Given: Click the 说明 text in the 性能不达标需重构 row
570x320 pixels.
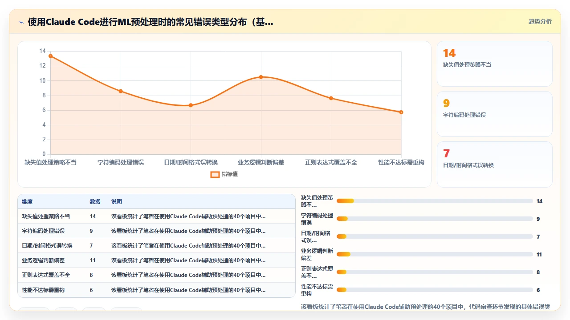Looking at the screenshot, I should click(x=188, y=290).
